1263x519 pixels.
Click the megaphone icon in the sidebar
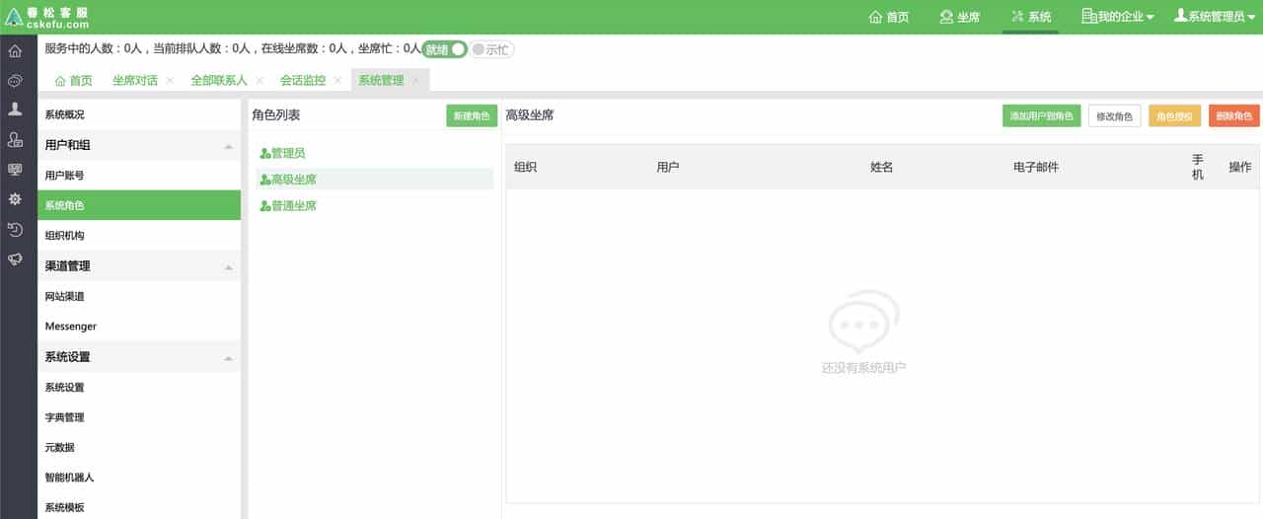[15, 259]
